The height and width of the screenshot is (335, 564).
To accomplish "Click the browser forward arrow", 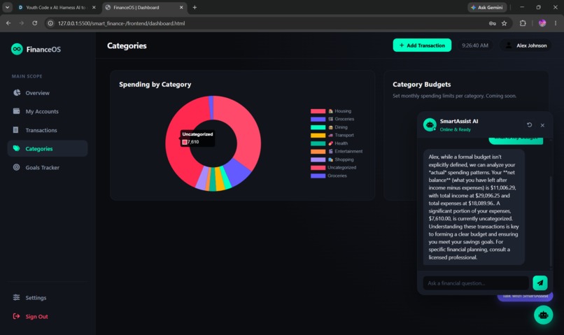I will [22, 23].
